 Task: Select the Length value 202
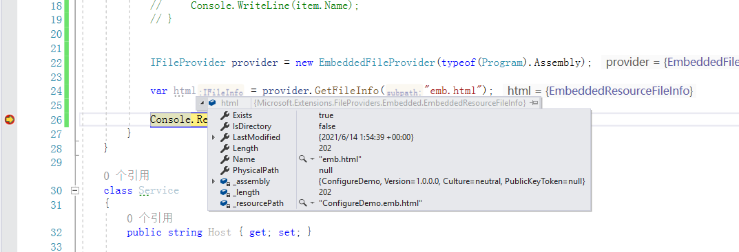tap(324, 148)
